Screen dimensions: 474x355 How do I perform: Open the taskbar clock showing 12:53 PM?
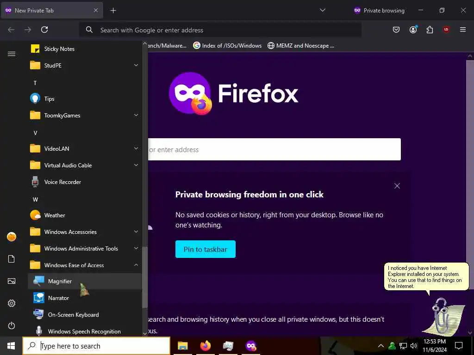point(435,346)
